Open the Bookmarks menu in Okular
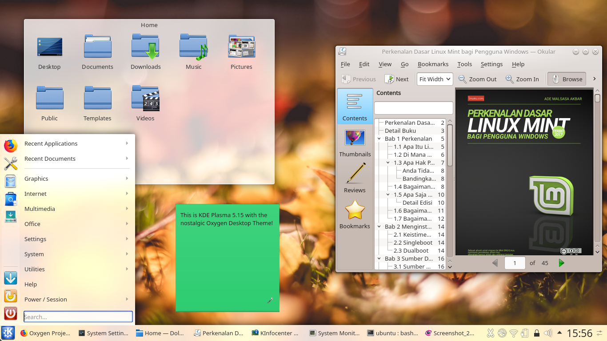Viewport: 607px width, 341px height. (433, 64)
